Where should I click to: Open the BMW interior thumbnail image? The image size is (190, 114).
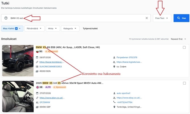(x=18, y=96)
